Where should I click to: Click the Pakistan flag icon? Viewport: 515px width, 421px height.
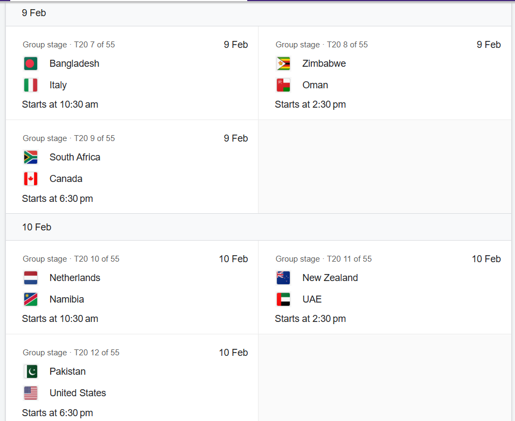[x=31, y=371]
